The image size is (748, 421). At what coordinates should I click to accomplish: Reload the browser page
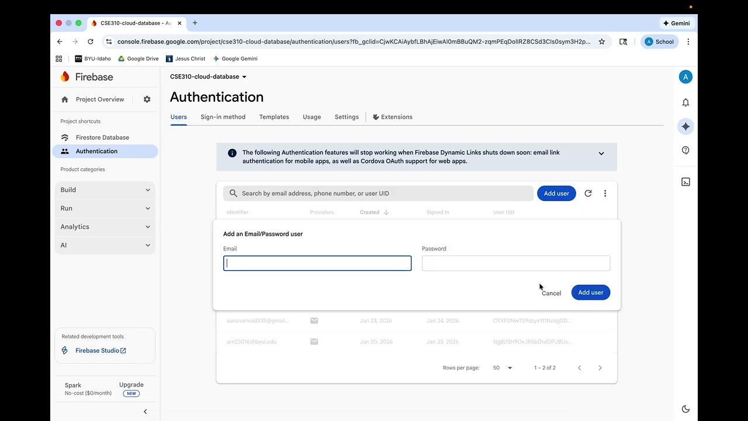click(x=90, y=42)
